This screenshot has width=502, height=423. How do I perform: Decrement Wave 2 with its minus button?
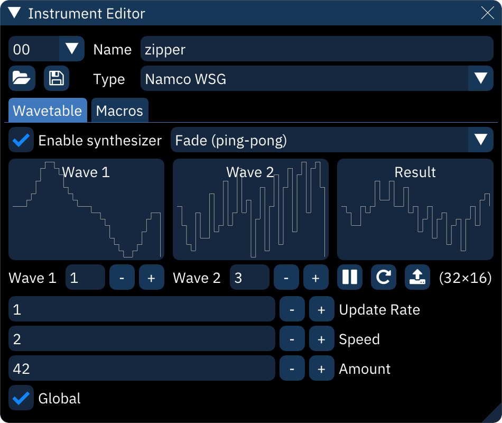pyautogui.click(x=286, y=277)
